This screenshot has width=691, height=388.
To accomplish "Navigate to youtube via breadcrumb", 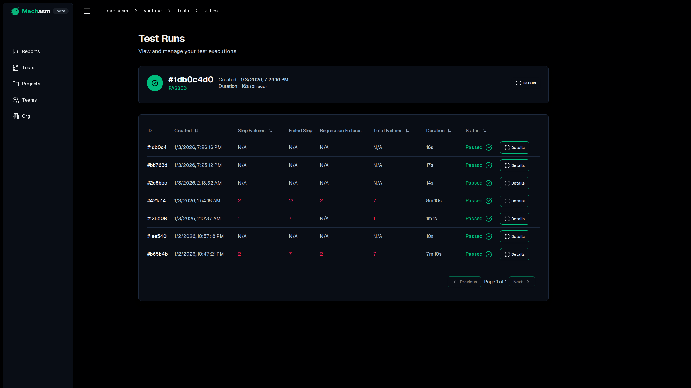I will 153,11.
